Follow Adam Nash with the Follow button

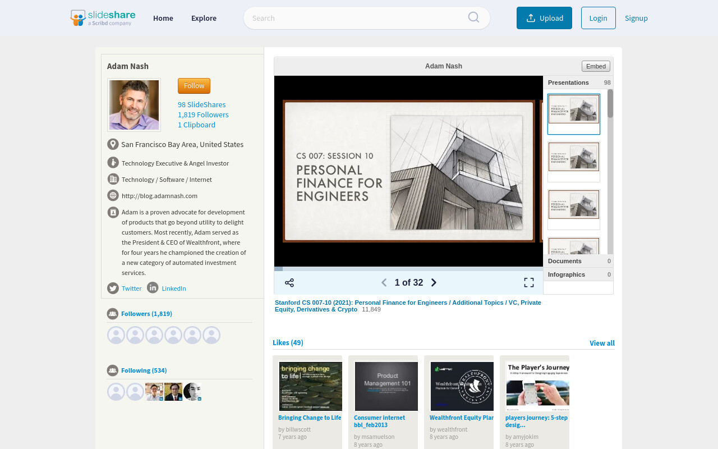[x=194, y=86]
